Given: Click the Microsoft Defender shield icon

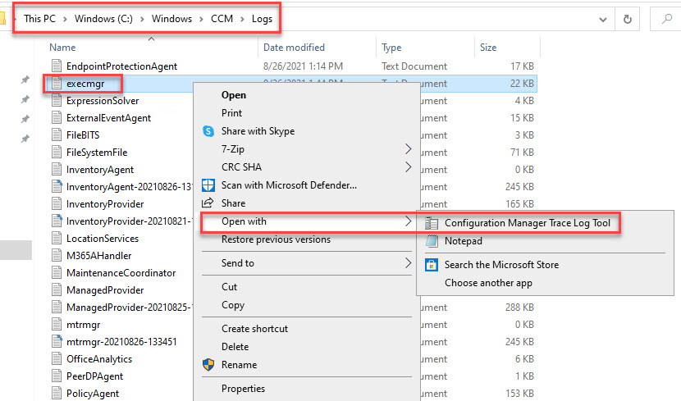Looking at the screenshot, I should click(208, 185).
